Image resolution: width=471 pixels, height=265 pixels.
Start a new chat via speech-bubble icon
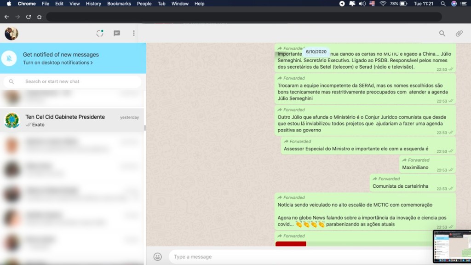(116, 33)
